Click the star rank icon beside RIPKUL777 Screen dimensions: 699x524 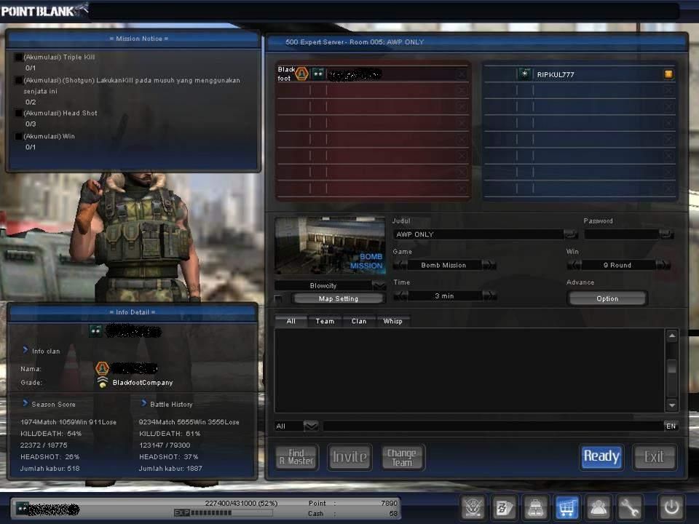525,74
